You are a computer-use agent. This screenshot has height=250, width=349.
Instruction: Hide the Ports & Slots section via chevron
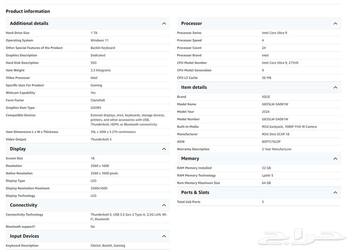[335, 193]
